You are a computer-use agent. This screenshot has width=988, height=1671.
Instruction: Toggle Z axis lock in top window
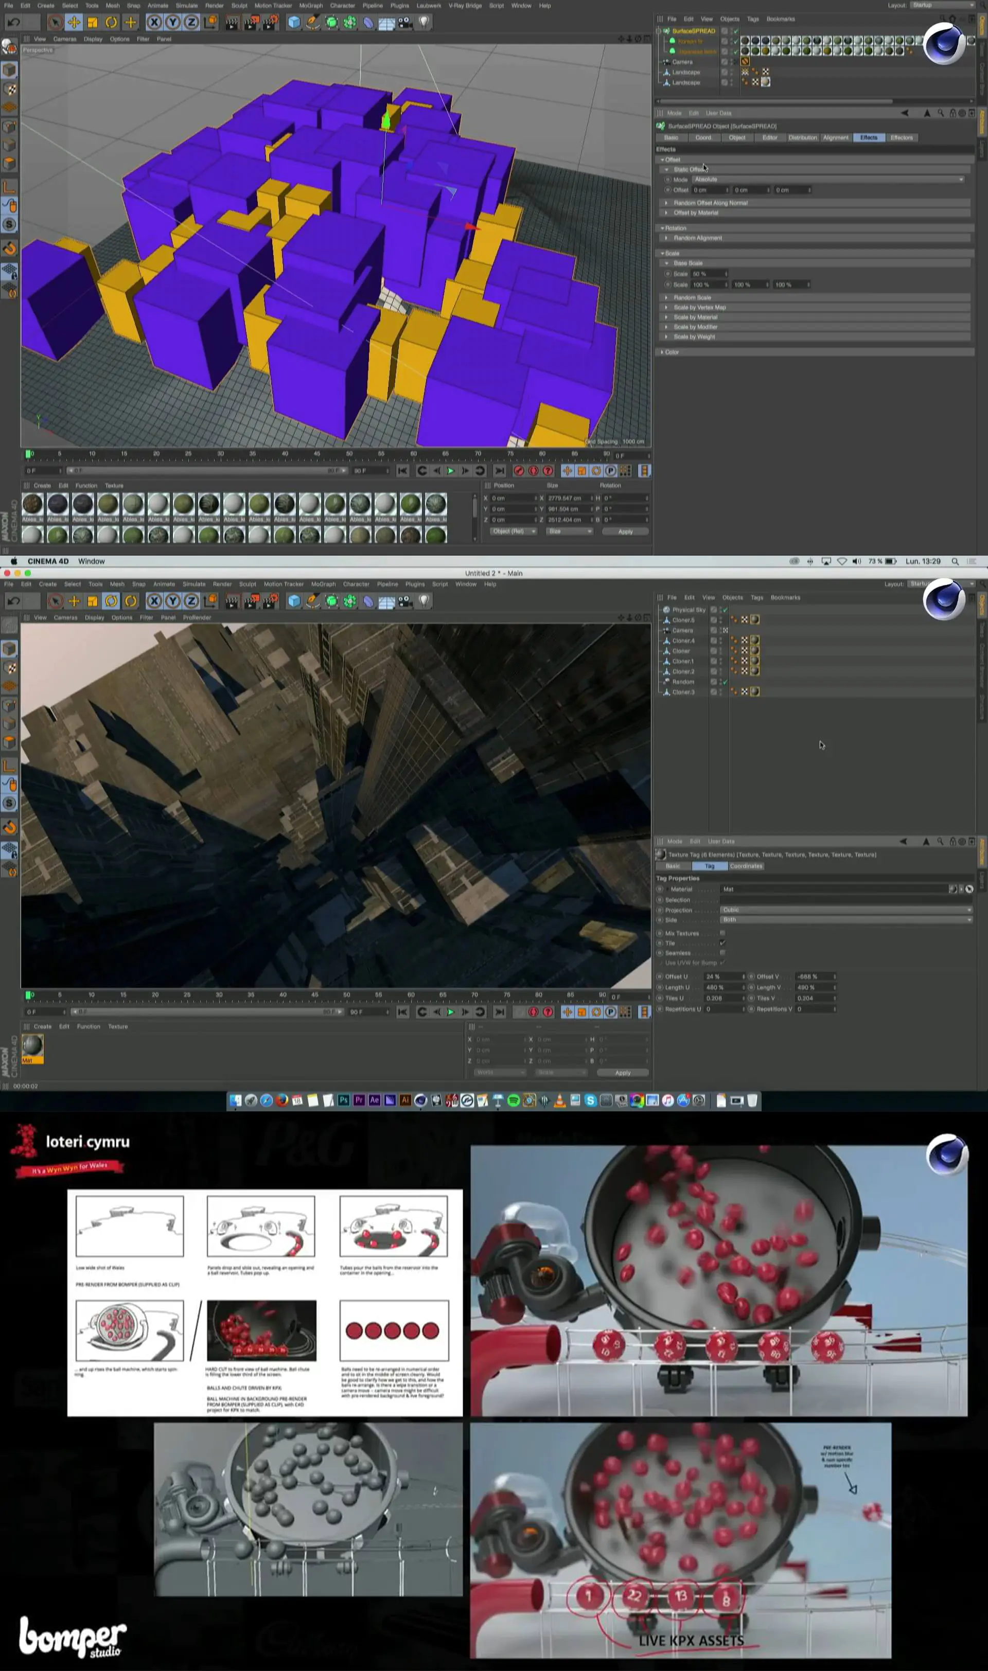tap(191, 23)
